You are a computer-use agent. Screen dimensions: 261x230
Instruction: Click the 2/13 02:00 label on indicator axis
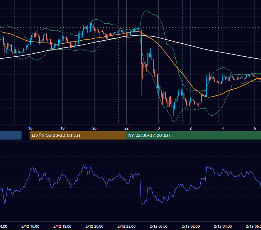point(191,226)
